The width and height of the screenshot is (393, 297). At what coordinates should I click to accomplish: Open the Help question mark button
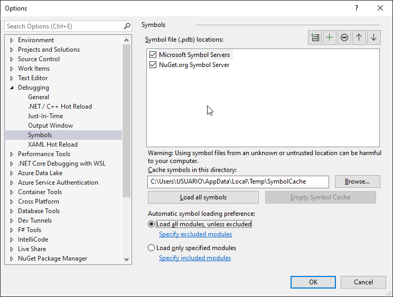(357, 8)
